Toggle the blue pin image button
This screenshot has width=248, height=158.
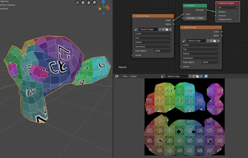pos(206,76)
